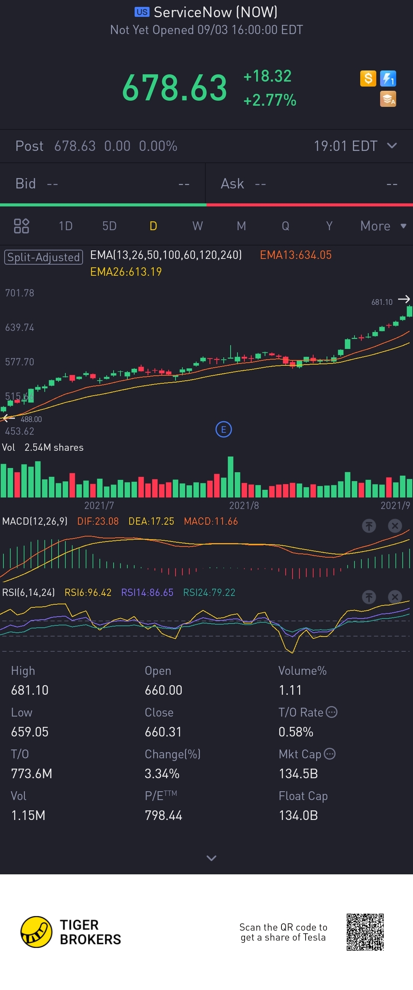Open MACD(12,26,9) indicator settings

35,521
